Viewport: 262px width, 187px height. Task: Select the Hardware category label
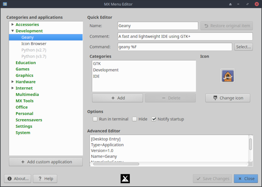(x=26, y=82)
